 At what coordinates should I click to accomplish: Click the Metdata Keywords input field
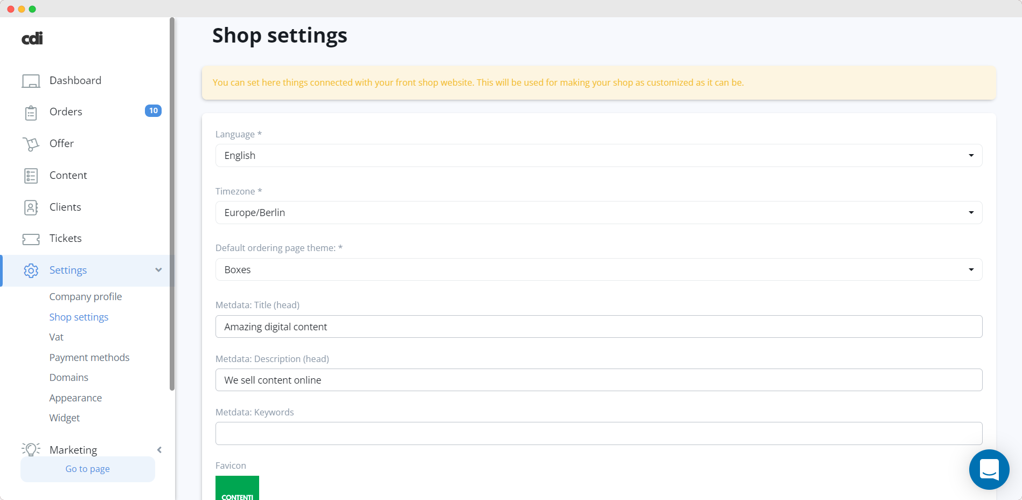tap(599, 433)
